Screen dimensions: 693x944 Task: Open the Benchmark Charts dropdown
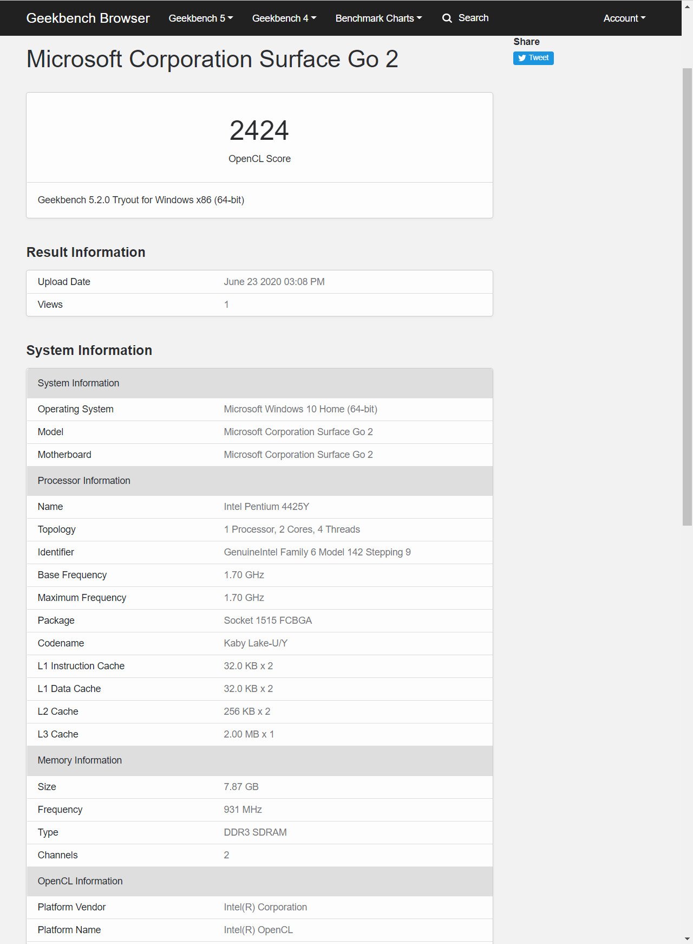click(378, 18)
